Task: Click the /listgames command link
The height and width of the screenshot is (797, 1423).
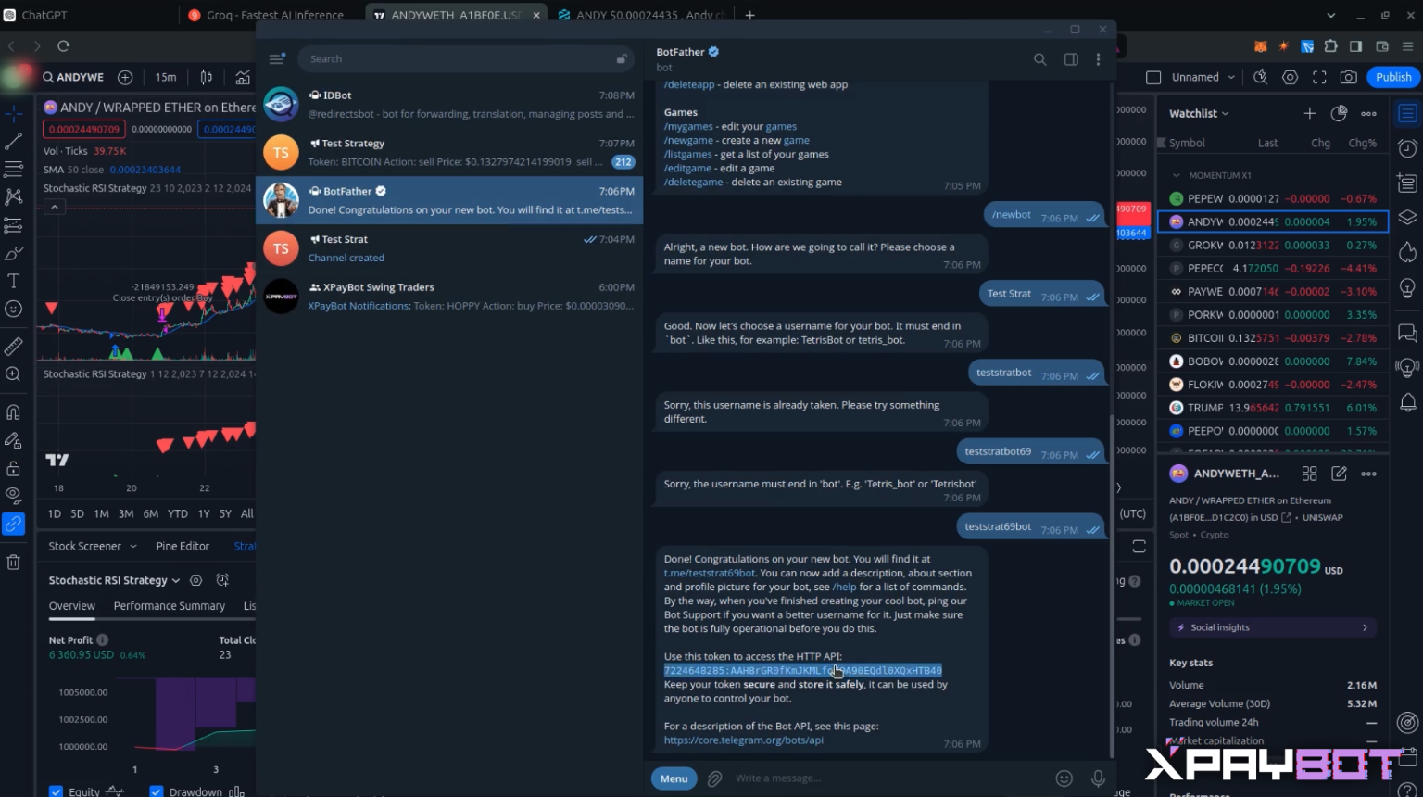Action: pyautogui.click(x=687, y=154)
